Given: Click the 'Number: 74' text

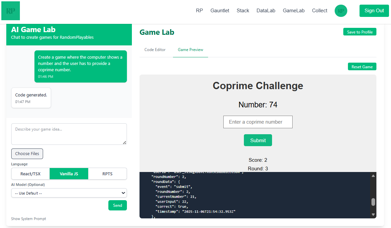Looking at the screenshot, I should tap(258, 105).
